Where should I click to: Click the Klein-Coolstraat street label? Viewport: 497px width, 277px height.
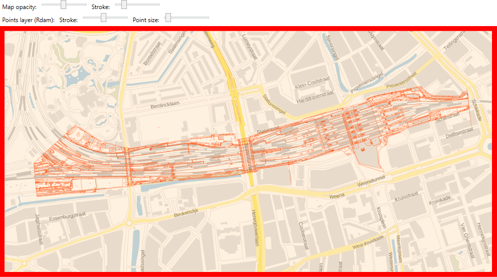click(x=312, y=82)
